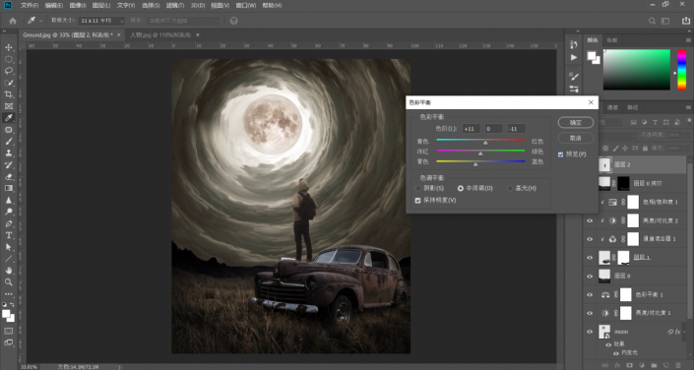Select the Clone Stamp tool

point(9,154)
